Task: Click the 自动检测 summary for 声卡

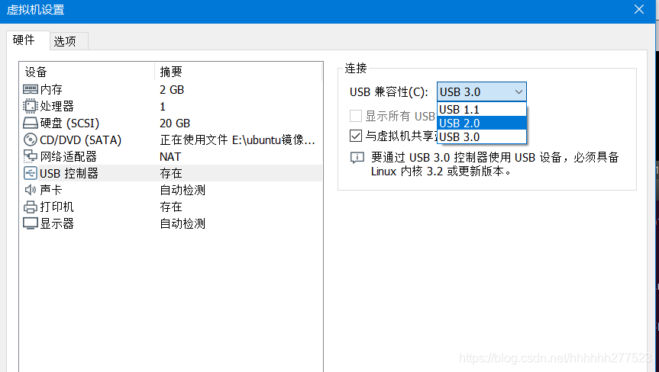Action: pos(183,190)
